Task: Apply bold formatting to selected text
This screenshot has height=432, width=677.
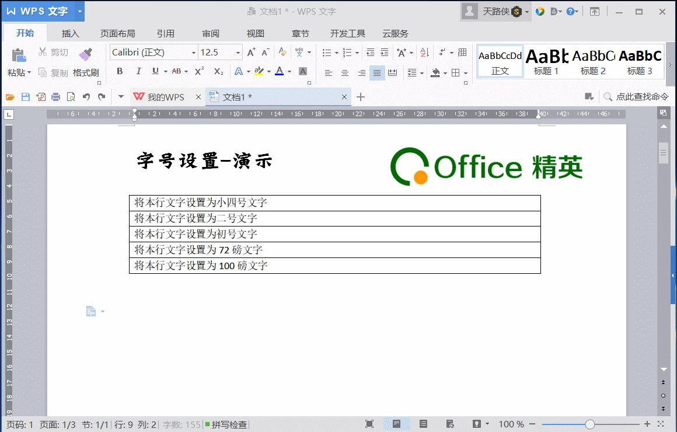Action: coord(120,71)
